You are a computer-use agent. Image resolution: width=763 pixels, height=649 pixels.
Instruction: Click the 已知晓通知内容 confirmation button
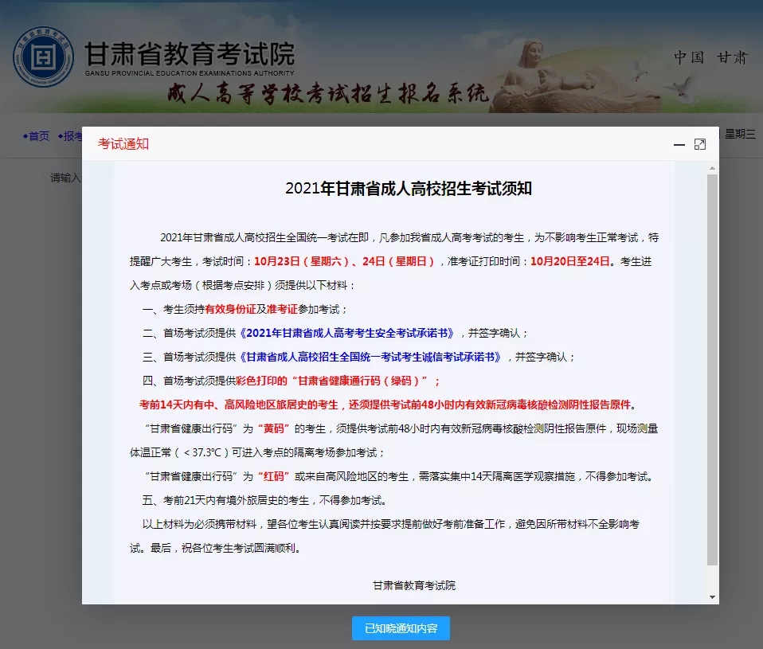click(x=401, y=628)
